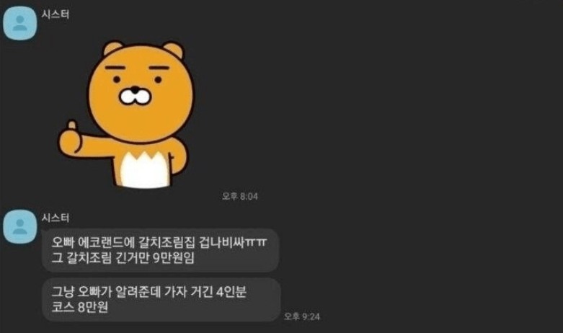This screenshot has height=333, width=563.
Task: Open the profile avatar beside the text messages
Action: point(20,227)
